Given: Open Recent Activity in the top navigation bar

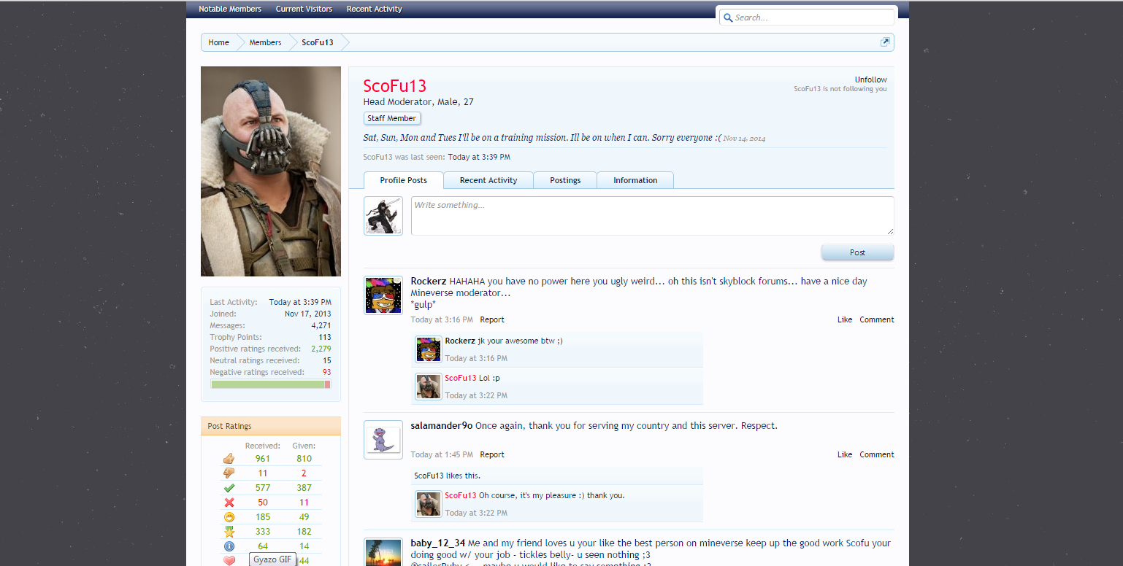Looking at the screenshot, I should [375, 9].
